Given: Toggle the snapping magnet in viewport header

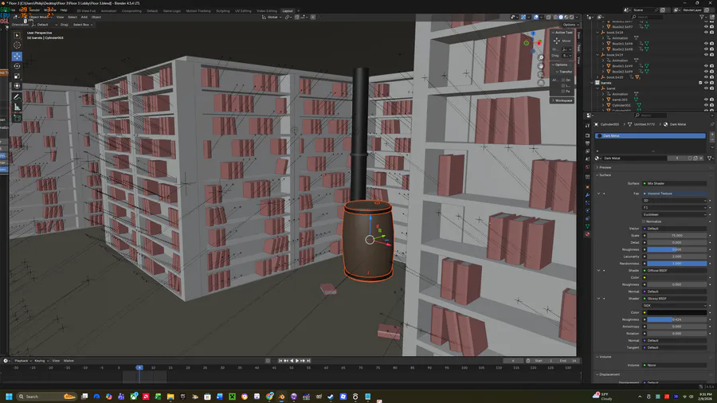Looking at the screenshot, I should point(297,18).
